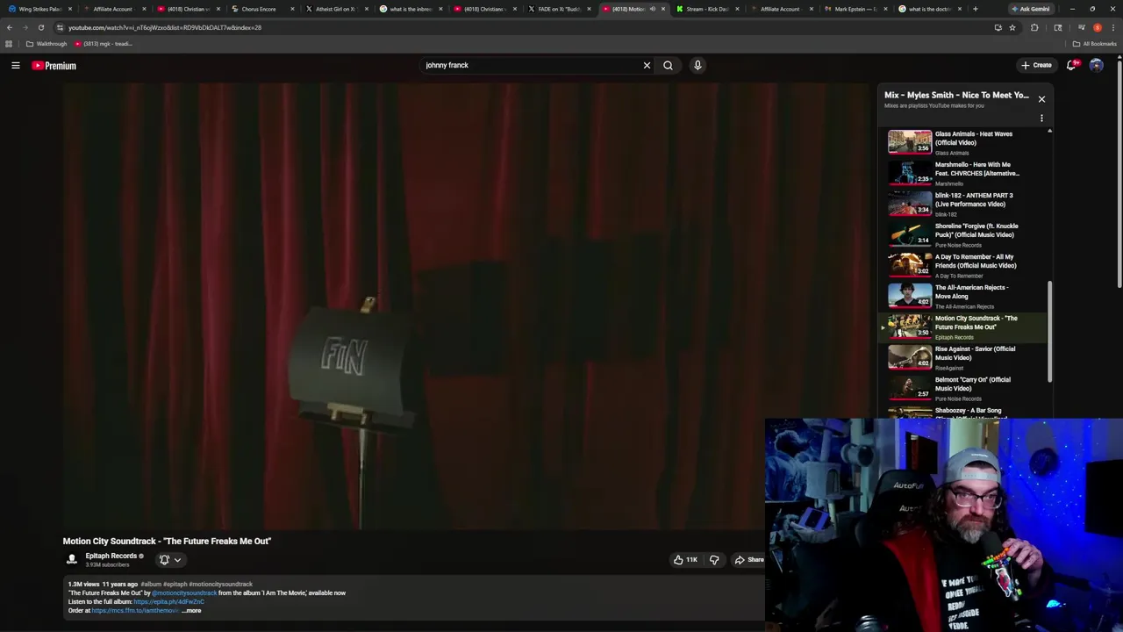Image resolution: width=1123 pixels, height=632 pixels.
Task: Switch to Mark Epstein tab
Action: pyautogui.click(x=855, y=9)
